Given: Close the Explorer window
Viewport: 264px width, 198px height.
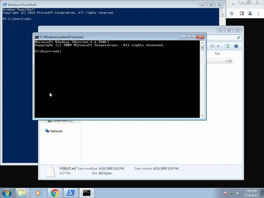Looking at the screenshot, I should pos(237,30).
